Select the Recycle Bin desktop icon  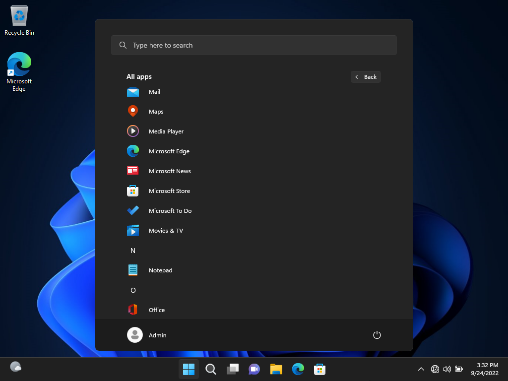19,20
